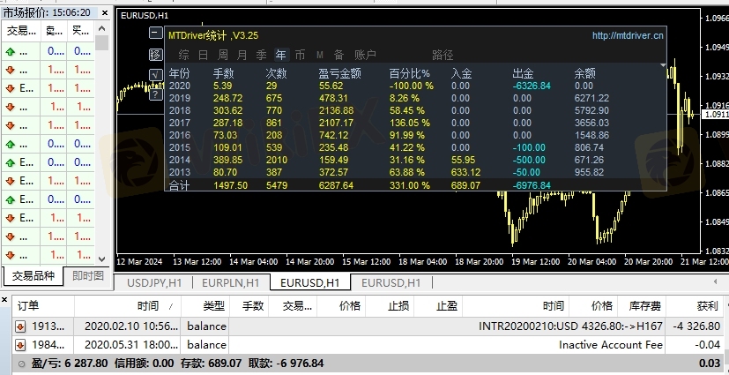Switch to the 即时图 tick chart tab
Screen dimensions: 729x375
(x=88, y=275)
